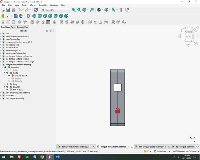This screenshot has height=160, width=200.
Task: Select the m6-knob-nylock document
Action: point(13,50)
